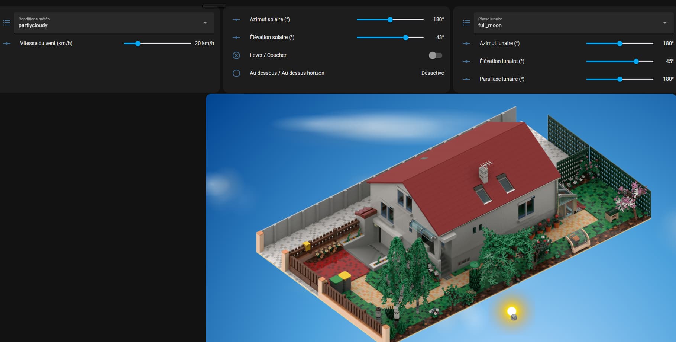Click the Lever / Coucher label

(x=268, y=55)
